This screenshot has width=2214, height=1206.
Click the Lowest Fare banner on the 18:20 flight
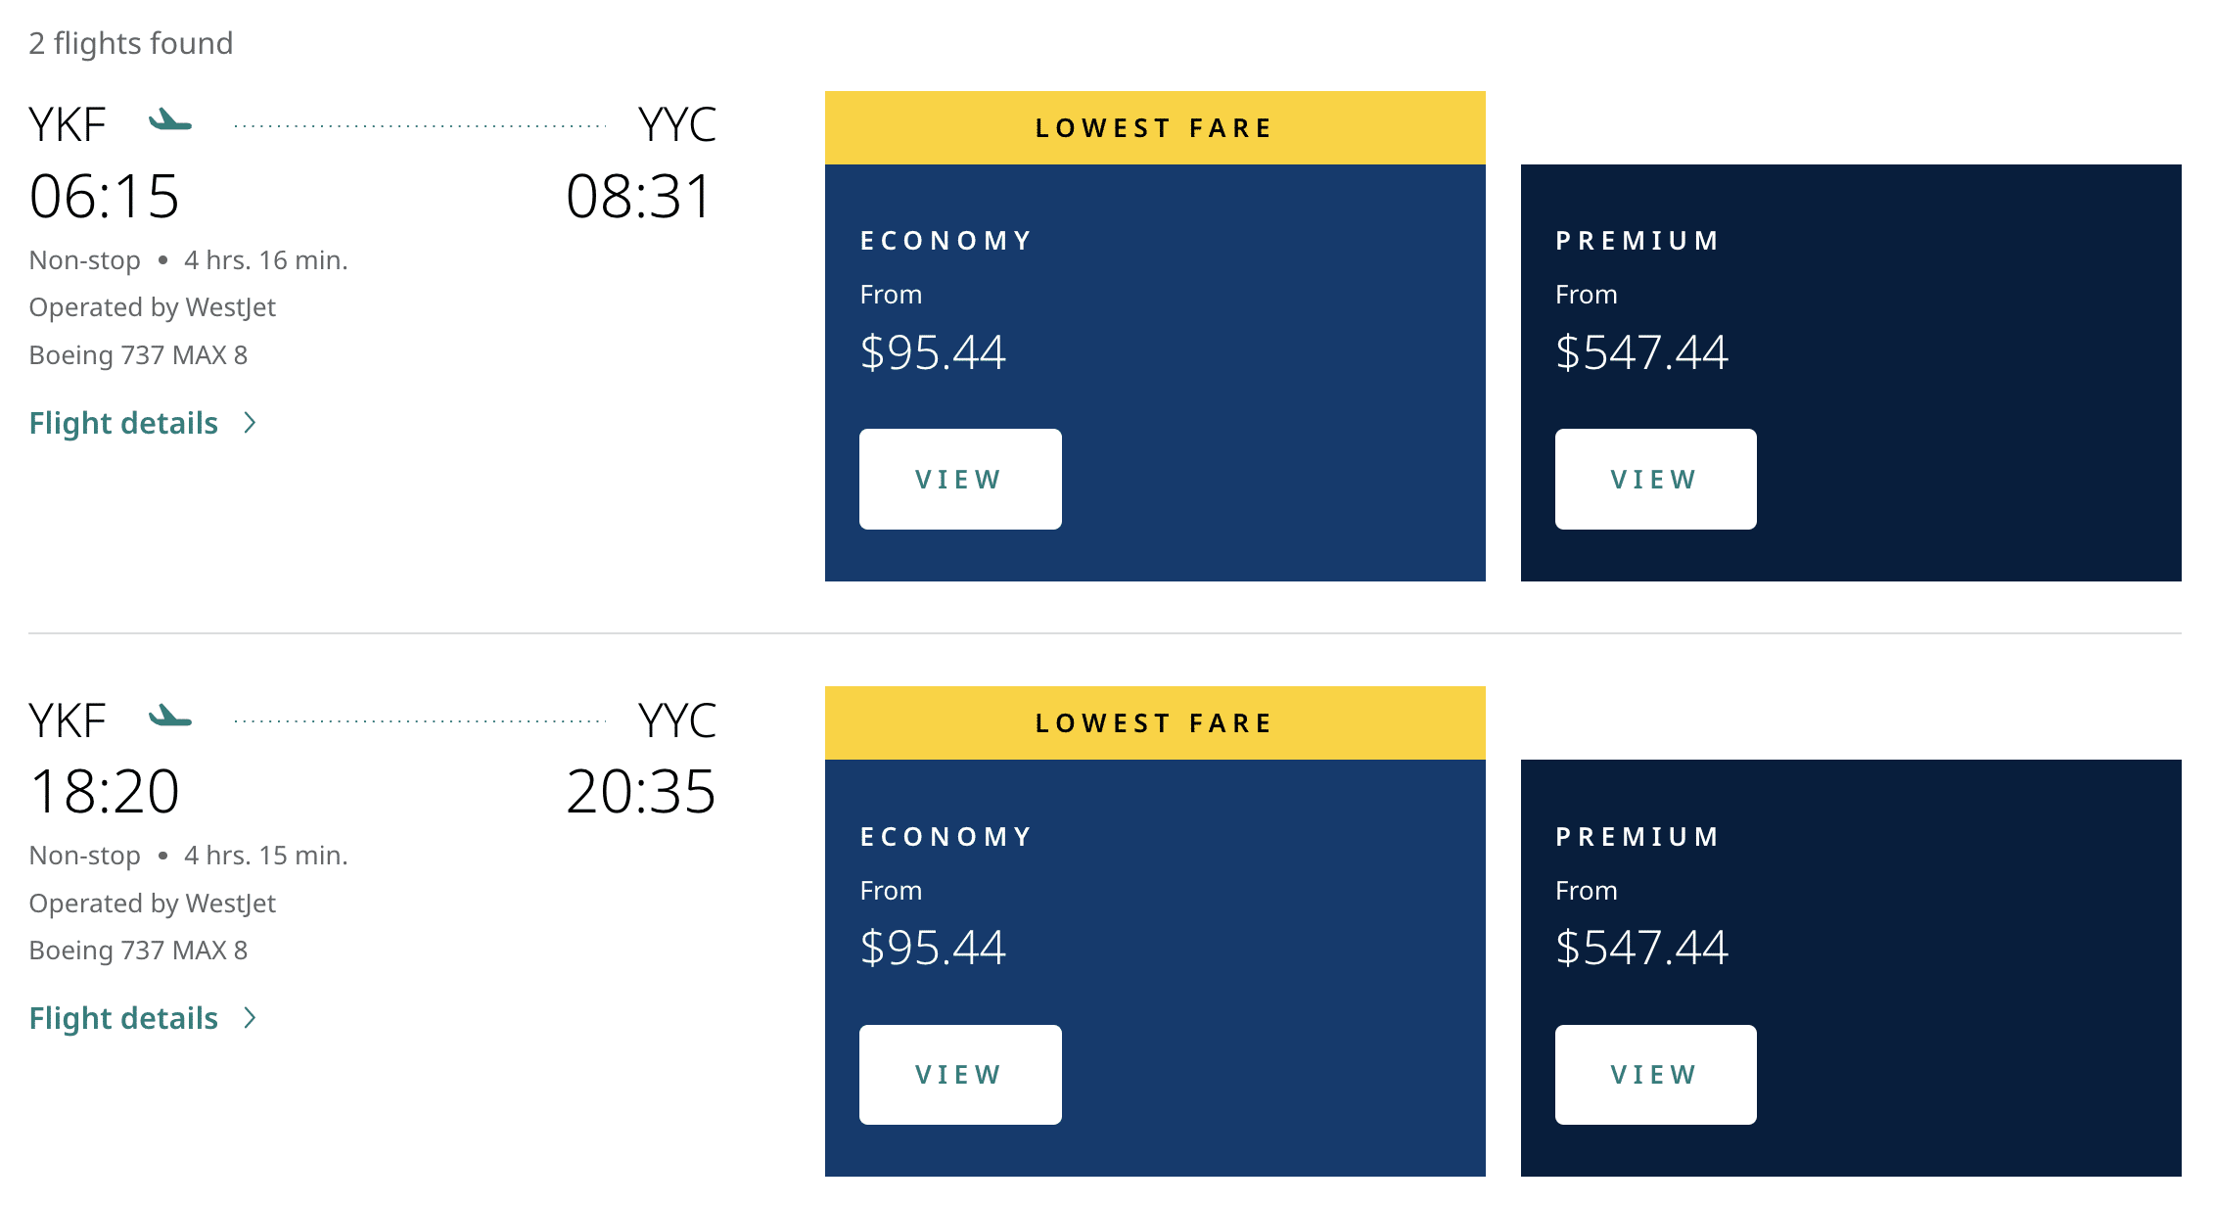pyautogui.click(x=1155, y=723)
